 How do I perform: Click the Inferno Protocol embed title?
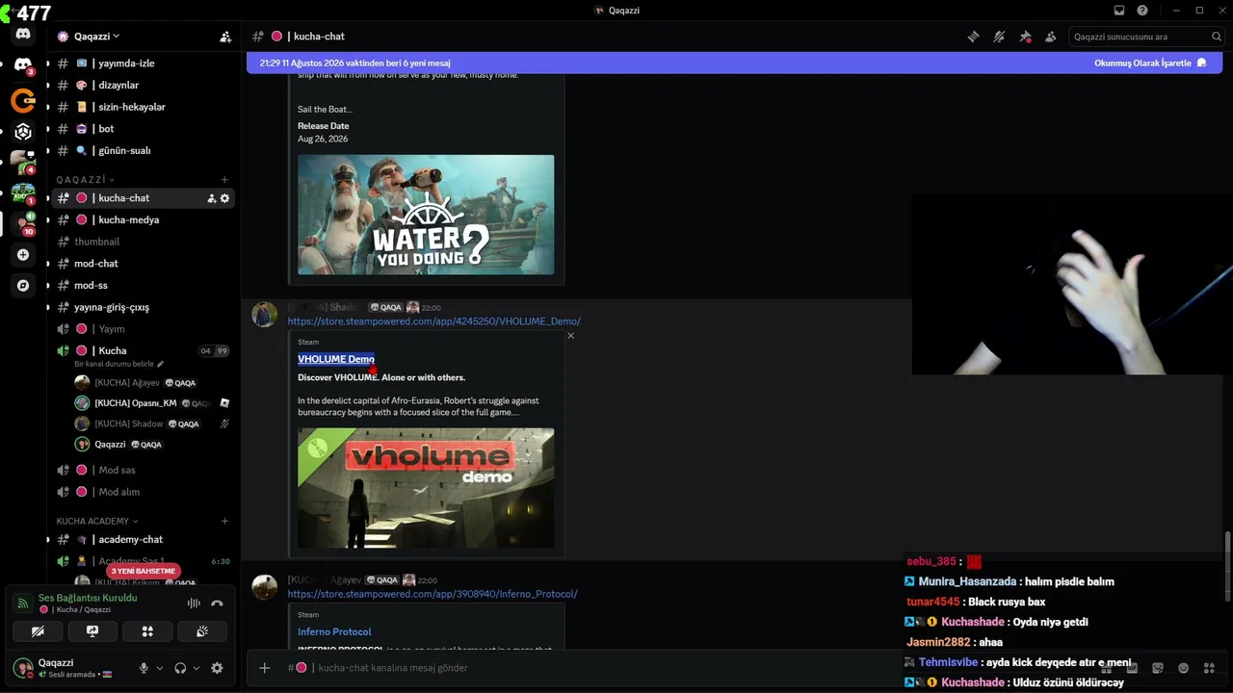[334, 631]
